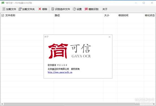Click the recognize selected files icon

click(x=53, y=9)
